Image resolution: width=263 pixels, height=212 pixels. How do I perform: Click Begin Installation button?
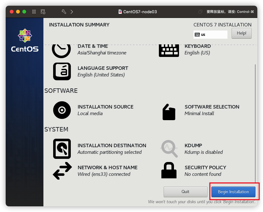(233, 192)
